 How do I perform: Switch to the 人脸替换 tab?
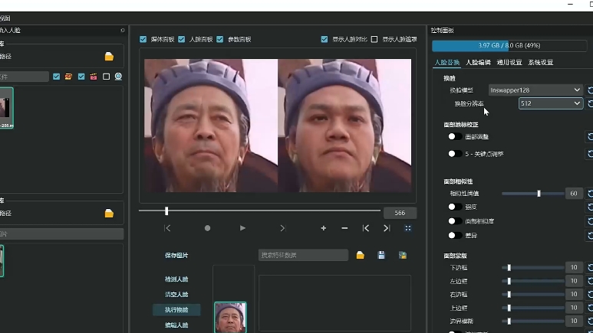(x=446, y=62)
